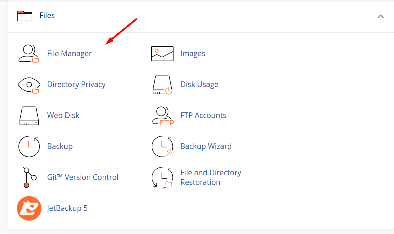Select the Git Version Control branch icon
Viewport: 394px width, 234px height.
(28, 177)
